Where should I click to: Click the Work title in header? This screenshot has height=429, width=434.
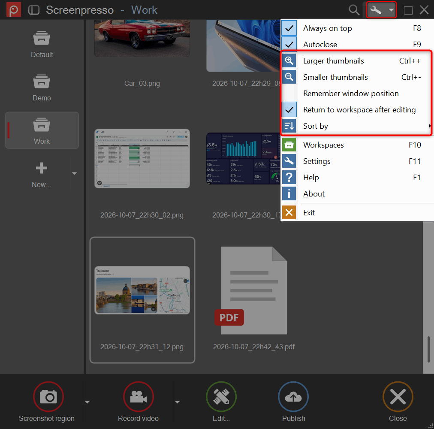point(144,10)
